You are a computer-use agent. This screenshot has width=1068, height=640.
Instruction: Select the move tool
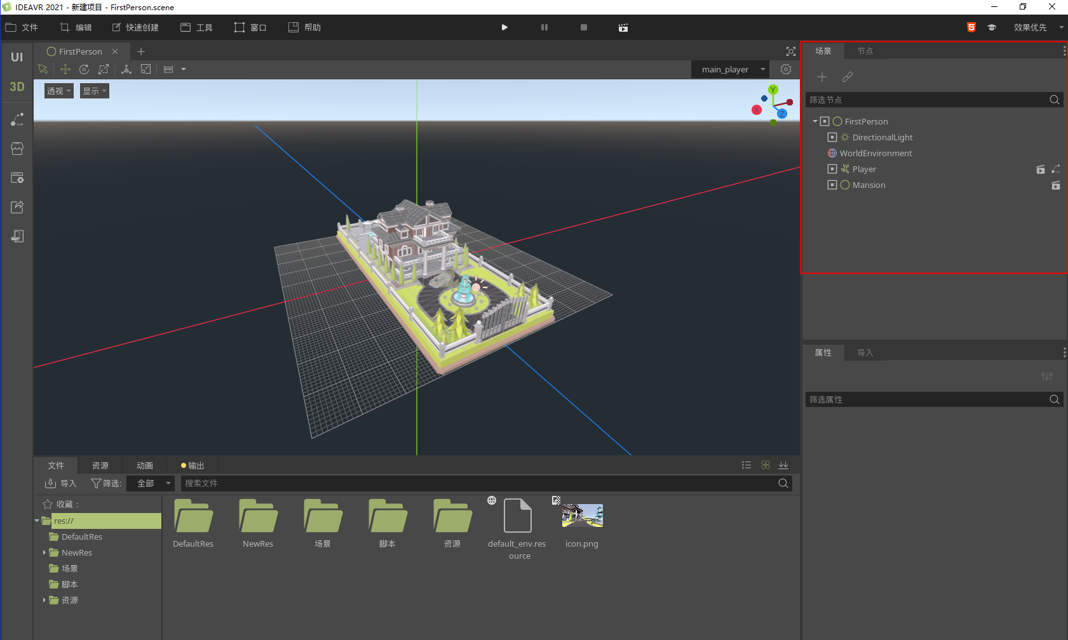coord(65,69)
